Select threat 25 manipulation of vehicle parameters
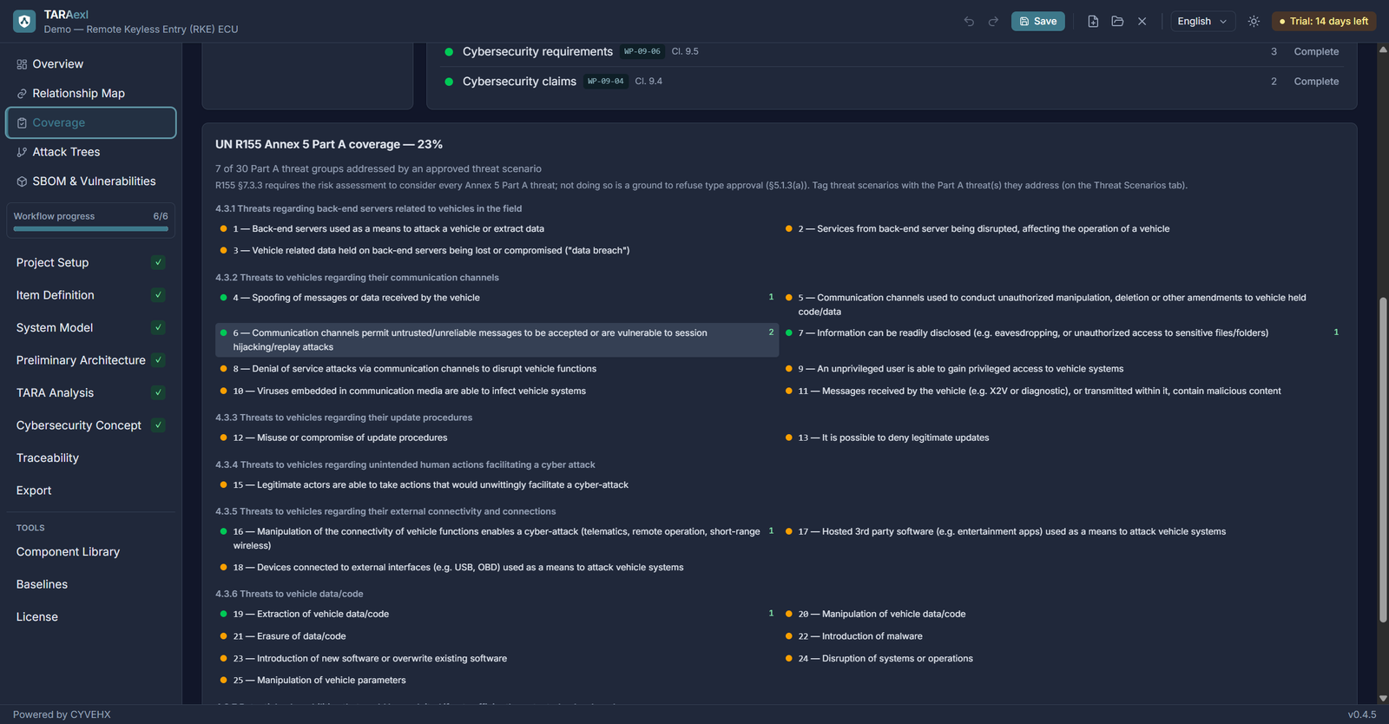This screenshot has height=724, width=1389. coord(497,681)
